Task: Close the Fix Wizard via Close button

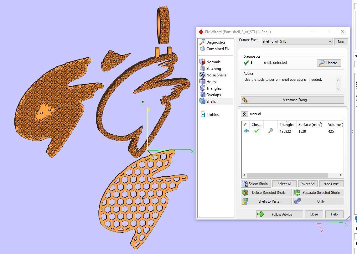Action: pos(314,214)
